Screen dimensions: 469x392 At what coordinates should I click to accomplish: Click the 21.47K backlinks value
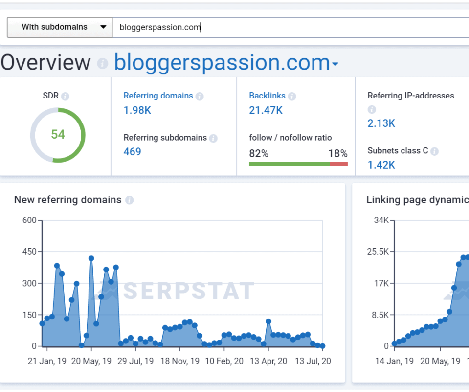(266, 110)
